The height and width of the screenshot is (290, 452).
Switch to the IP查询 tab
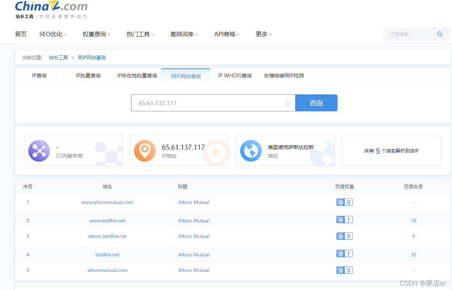click(x=39, y=76)
